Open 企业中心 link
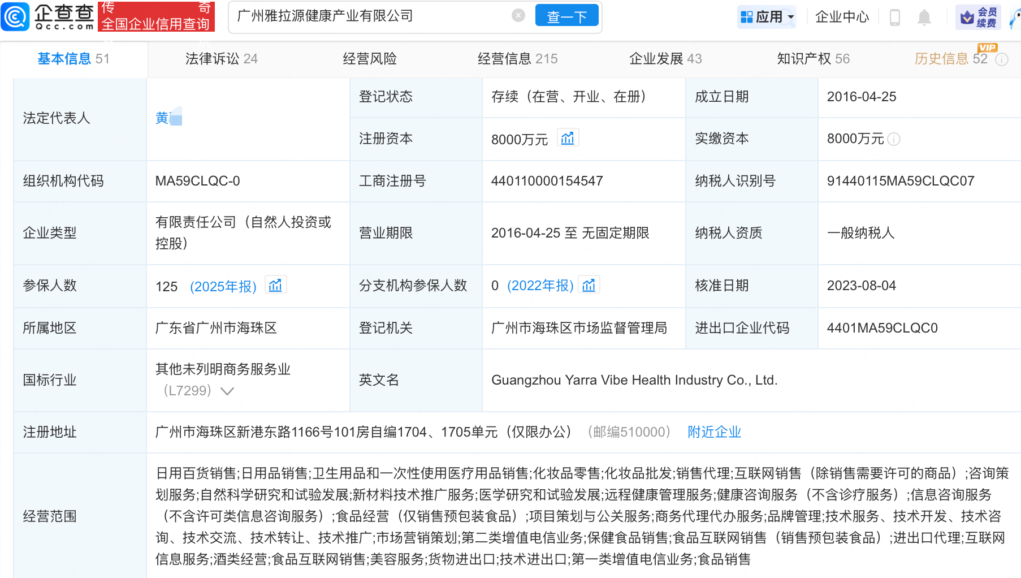Viewport: 1021px width, 578px height. coord(842,17)
